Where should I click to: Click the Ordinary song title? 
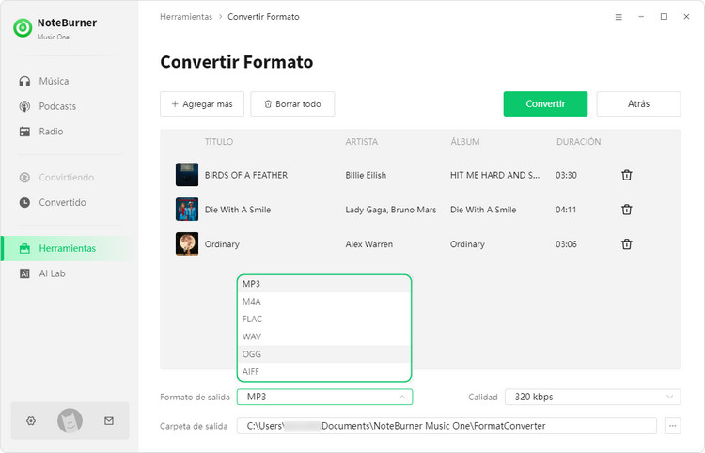[x=222, y=244]
